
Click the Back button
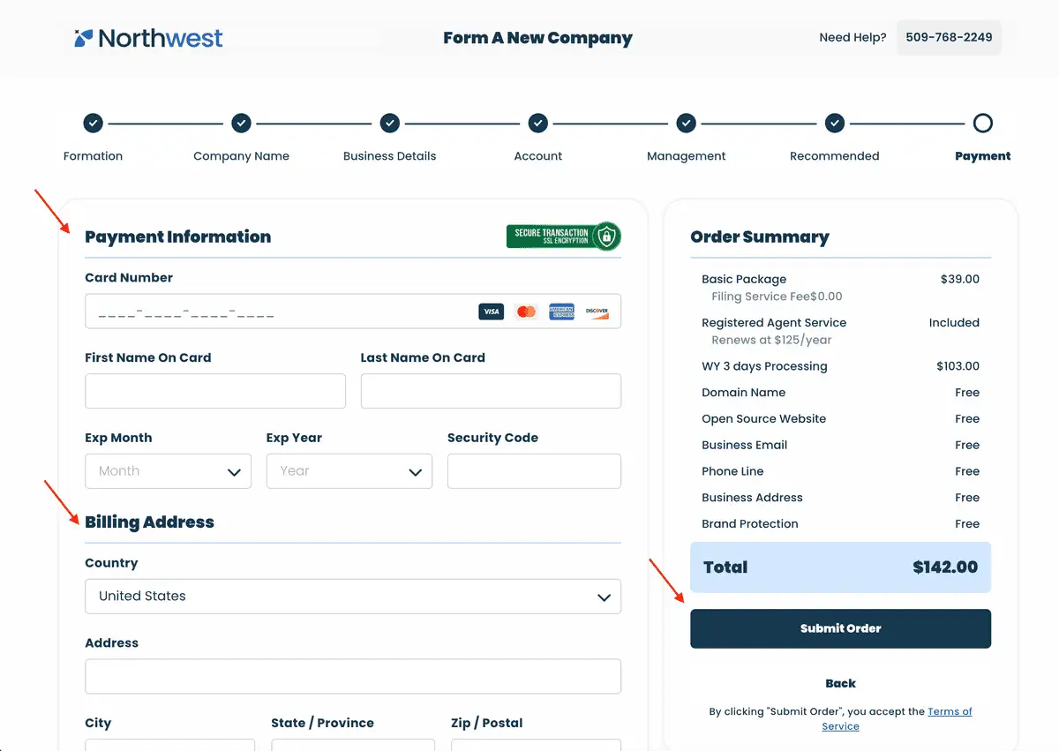(840, 683)
